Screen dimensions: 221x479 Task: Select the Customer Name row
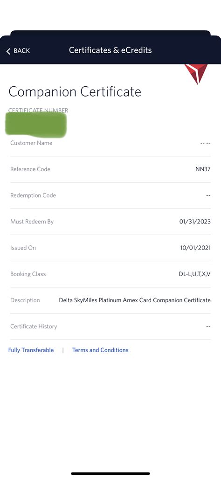[x=110, y=143]
